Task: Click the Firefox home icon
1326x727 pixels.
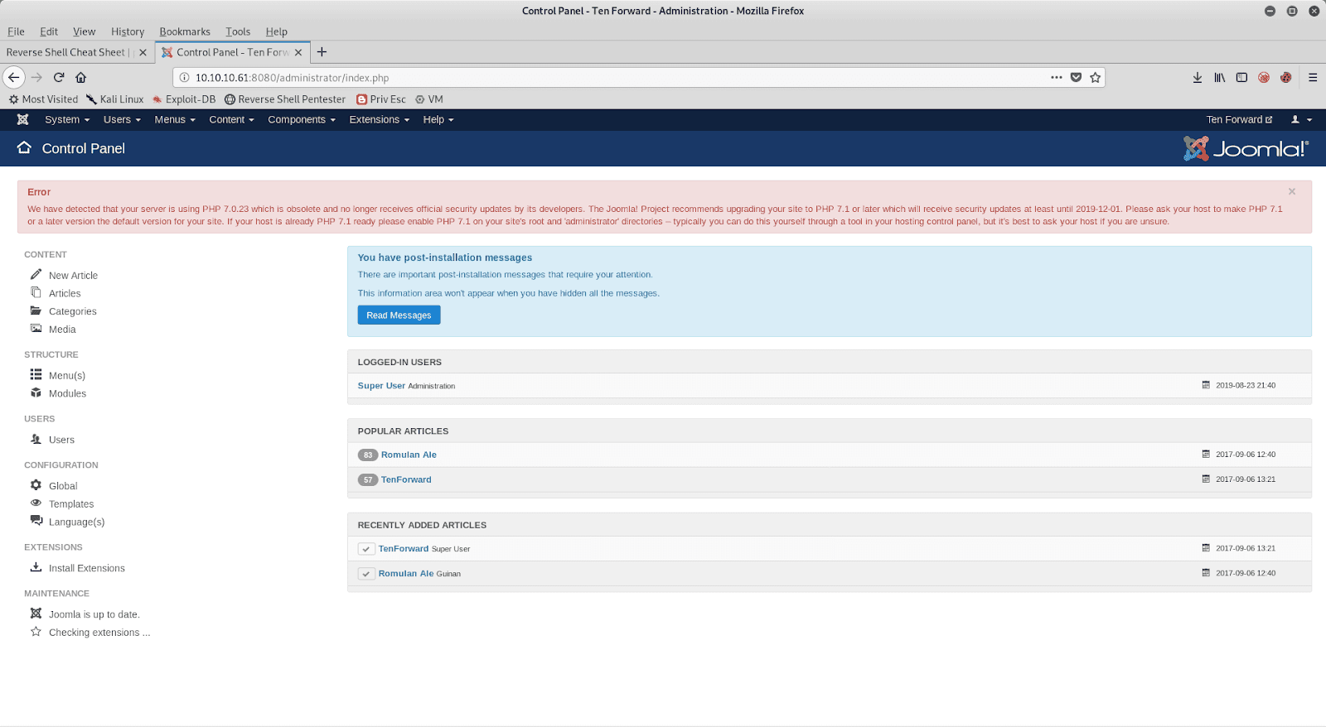Action: (x=81, y=77)
